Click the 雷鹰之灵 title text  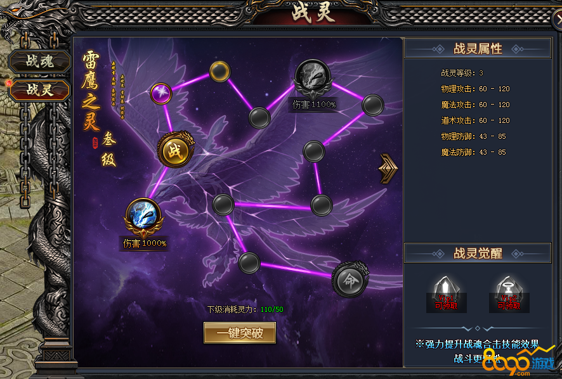coord(90,91)
